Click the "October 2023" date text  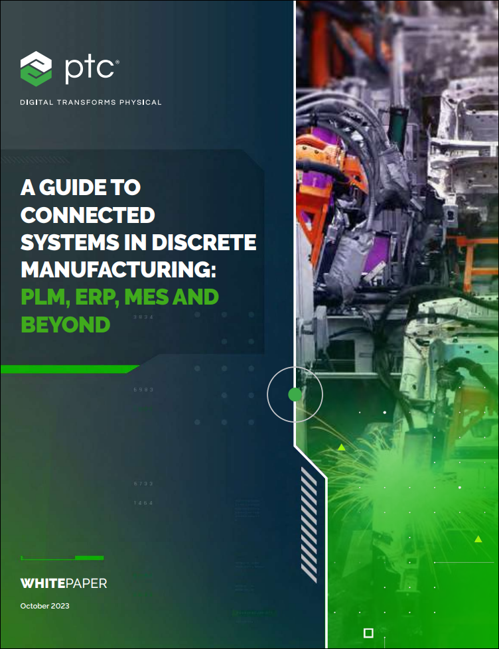pyautogui.click(x=45, y=606)
